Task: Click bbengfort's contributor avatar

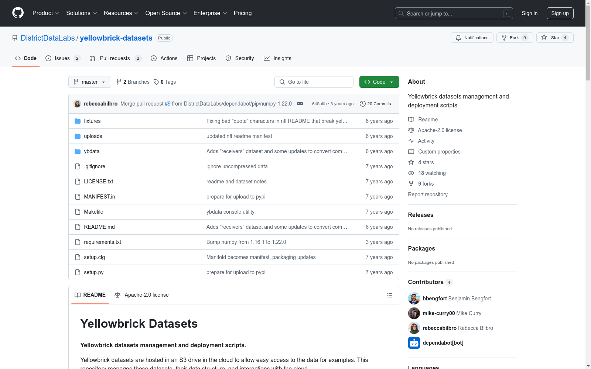Action: click(414, 299)
